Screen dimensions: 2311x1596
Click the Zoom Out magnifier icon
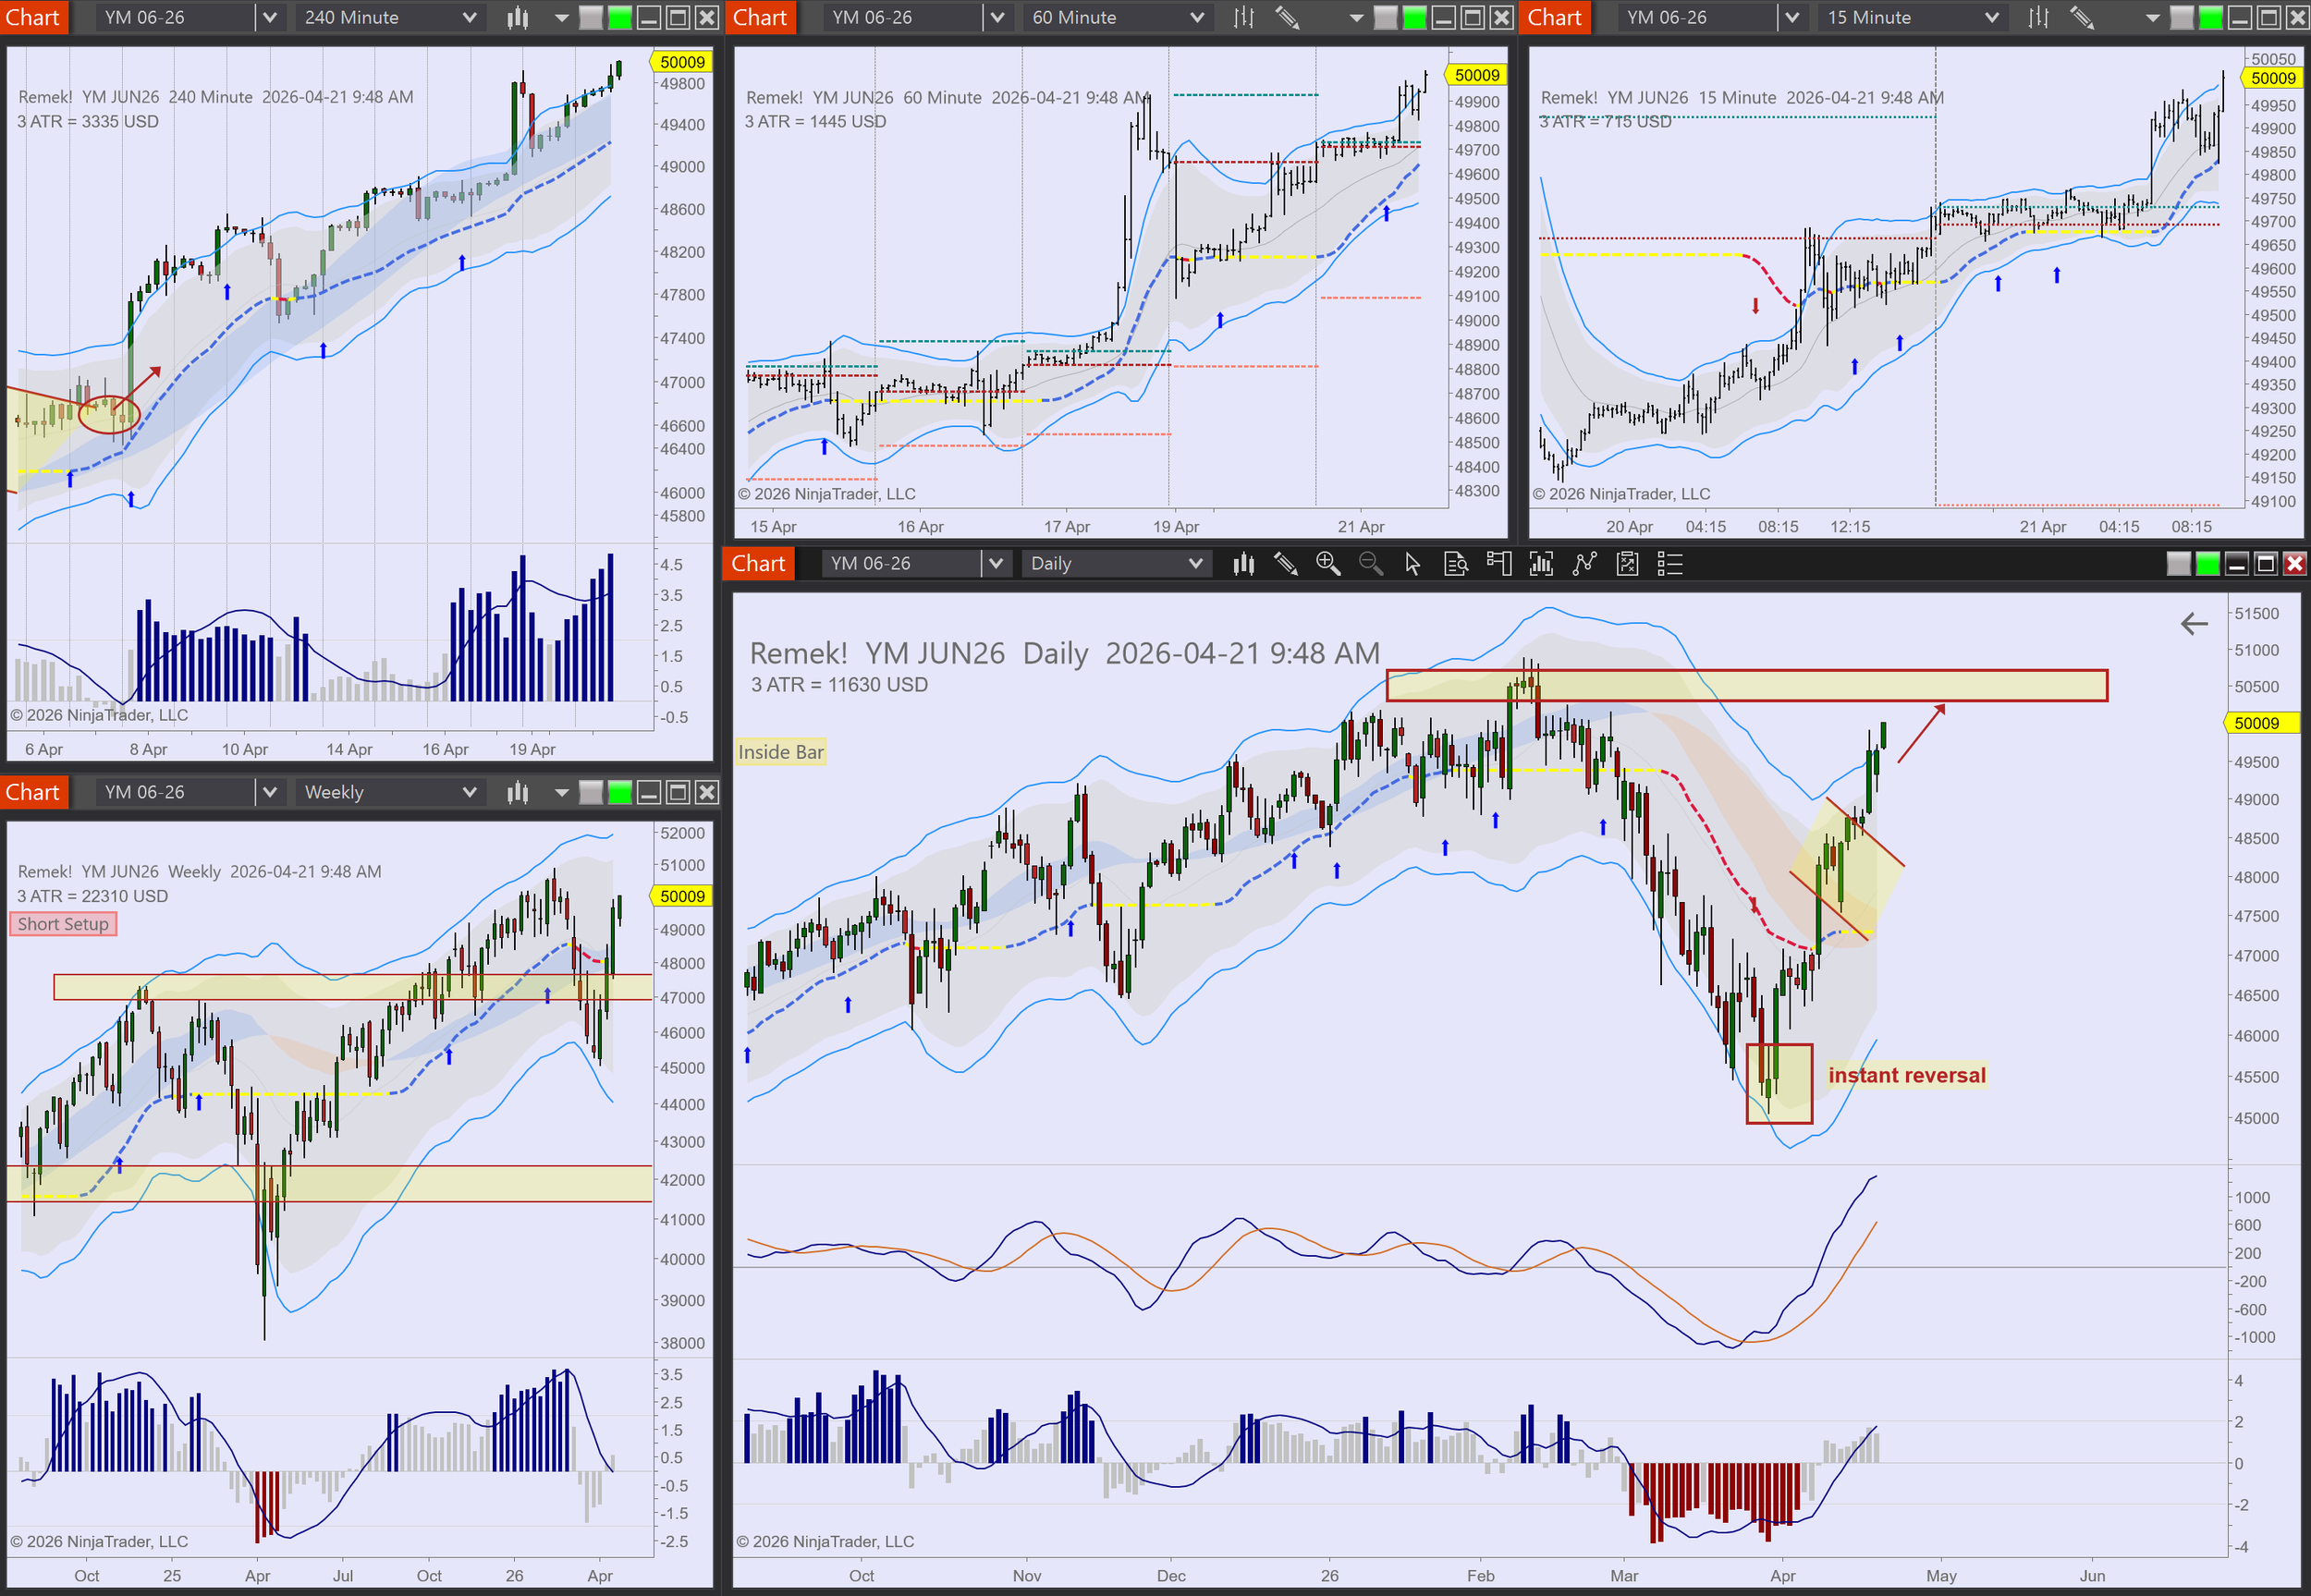(1370, 564)
